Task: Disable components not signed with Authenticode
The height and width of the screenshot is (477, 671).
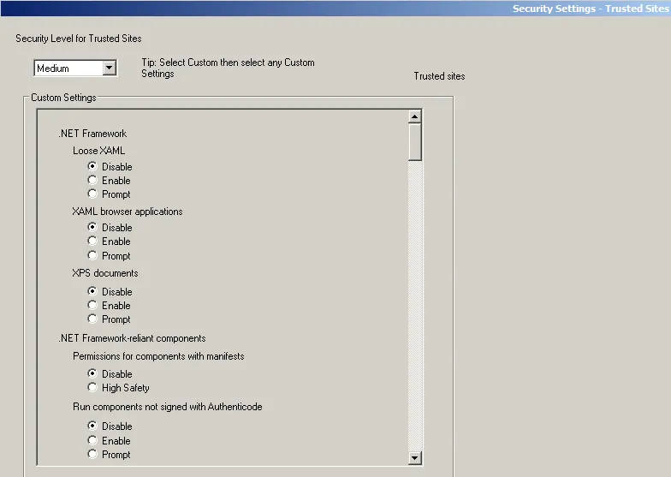Action: point(92,426)
